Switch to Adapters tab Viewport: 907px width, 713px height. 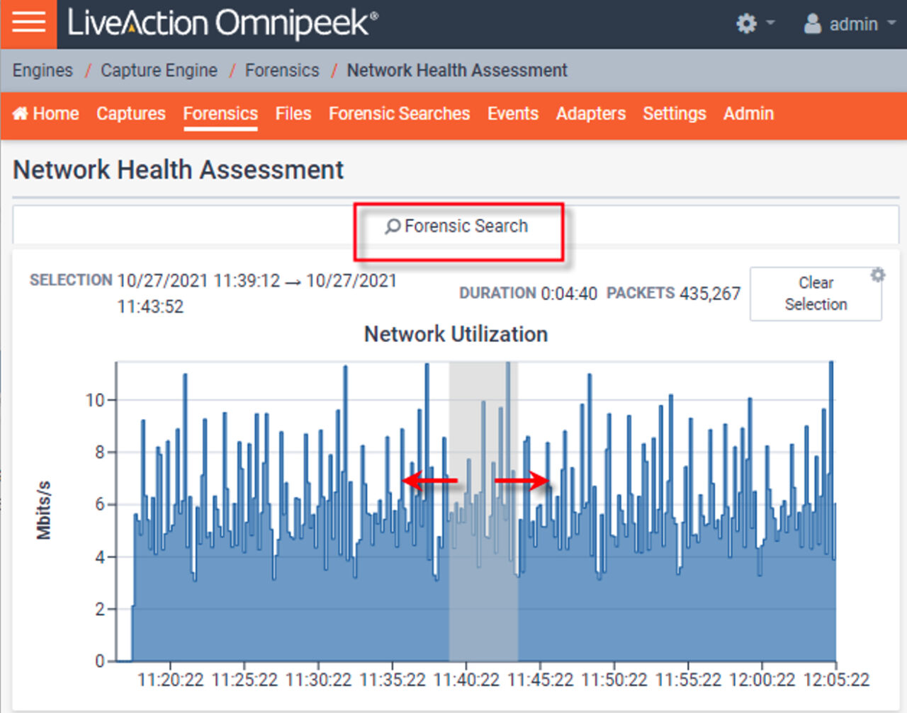pyautogui.click(x=591, y=113)
